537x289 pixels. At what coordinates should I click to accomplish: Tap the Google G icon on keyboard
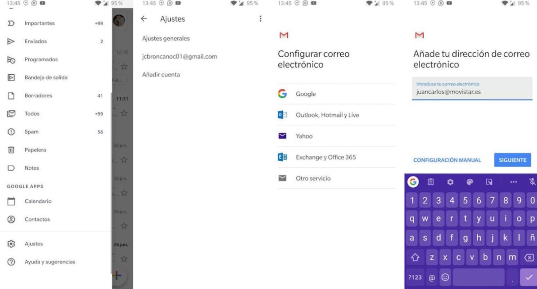coord(413,182)
